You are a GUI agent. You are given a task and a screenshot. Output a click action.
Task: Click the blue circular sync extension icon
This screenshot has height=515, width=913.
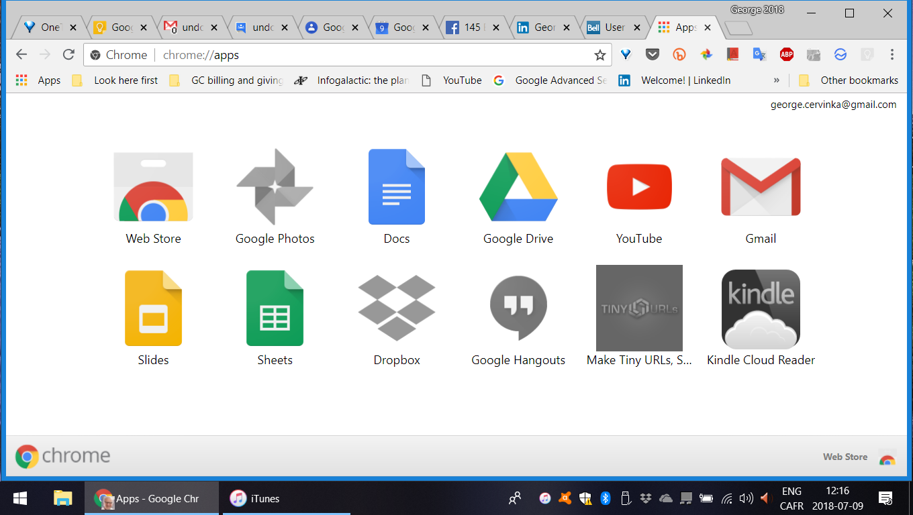tap(840, 55)
